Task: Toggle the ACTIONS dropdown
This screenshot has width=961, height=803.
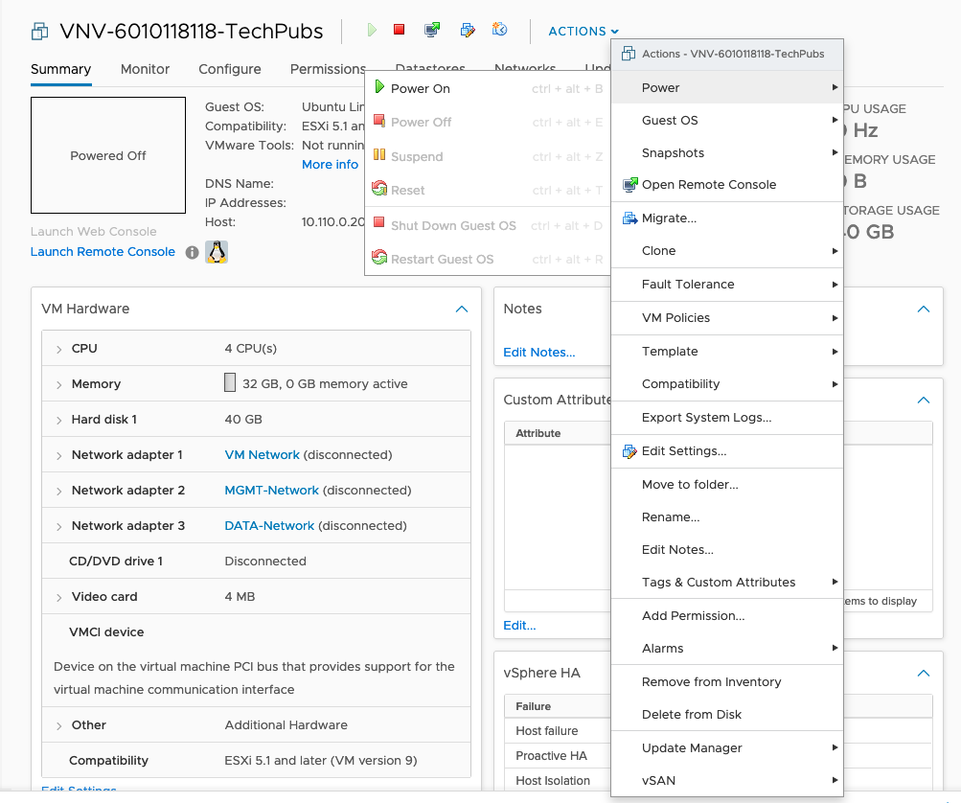Action: click(x=583, y=32)
